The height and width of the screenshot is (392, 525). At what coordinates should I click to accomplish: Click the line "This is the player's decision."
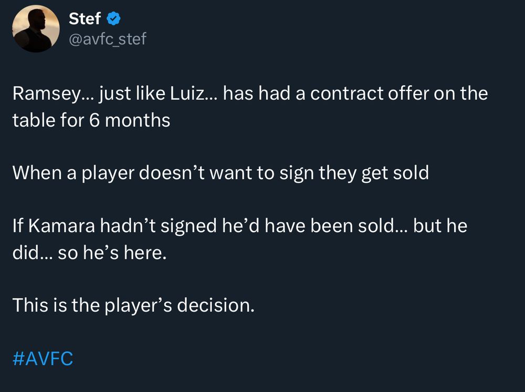pos(133,305)
